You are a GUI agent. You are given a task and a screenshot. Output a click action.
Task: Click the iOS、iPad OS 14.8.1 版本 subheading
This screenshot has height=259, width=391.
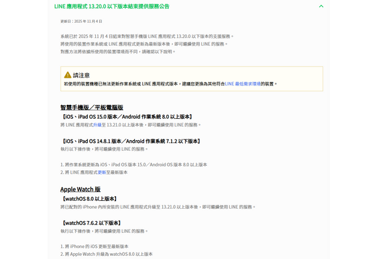click(x=131, y=141)
